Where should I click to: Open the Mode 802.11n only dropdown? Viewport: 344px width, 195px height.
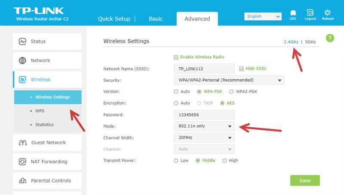click(x=204, y=126)
